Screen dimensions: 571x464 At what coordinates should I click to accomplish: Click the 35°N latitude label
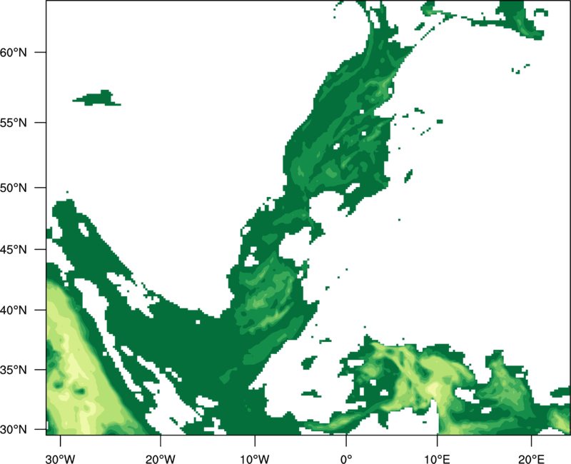(13, 370)
